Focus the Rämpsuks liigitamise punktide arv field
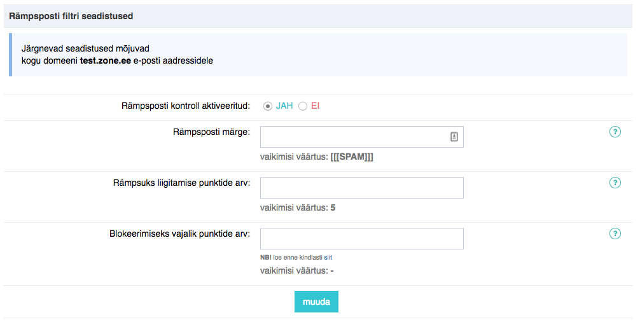Screen dimensions: 640x322 tap(361, 188)
